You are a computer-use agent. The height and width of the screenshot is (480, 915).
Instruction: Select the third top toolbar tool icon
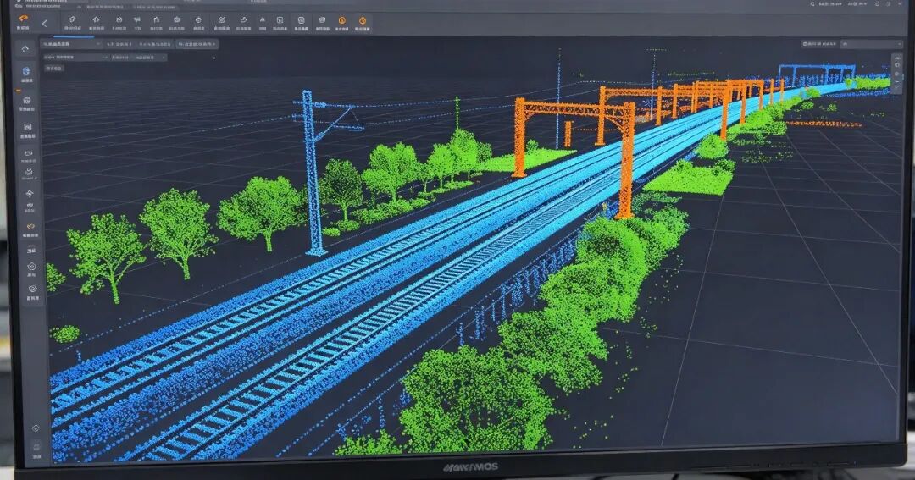pos(119,19)
